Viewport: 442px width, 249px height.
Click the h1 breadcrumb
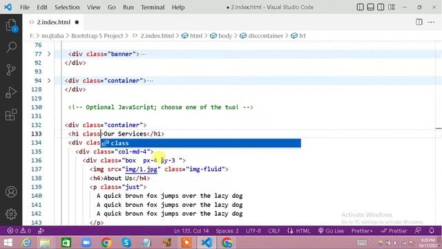[302, 36]
